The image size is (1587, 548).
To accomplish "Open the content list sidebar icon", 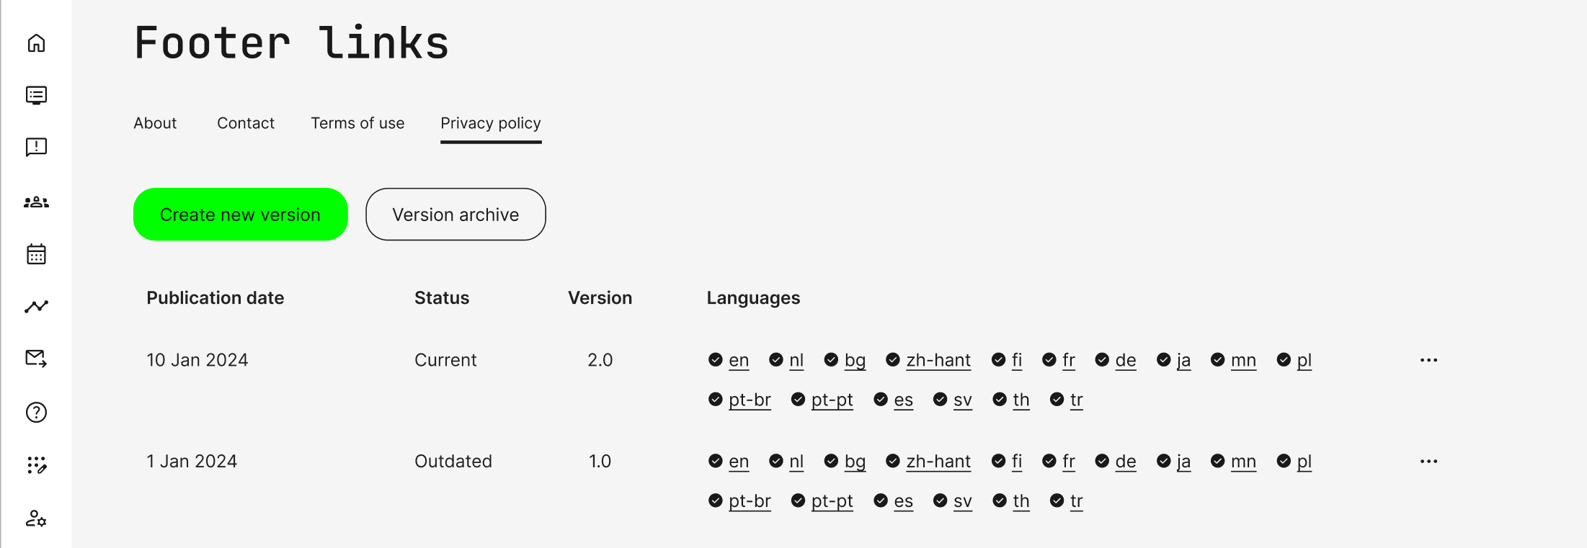I will click(x=36, y=95).
